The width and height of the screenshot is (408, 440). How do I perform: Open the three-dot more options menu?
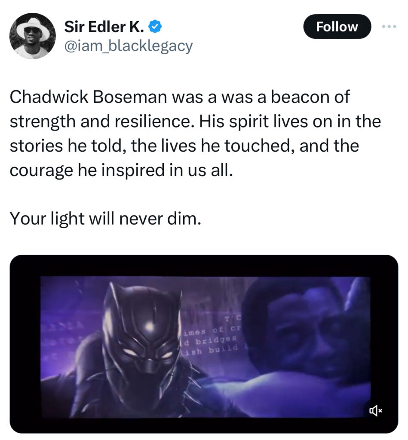point(390,26)
